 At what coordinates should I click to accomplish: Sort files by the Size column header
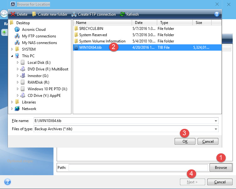(x=202, y=23)
